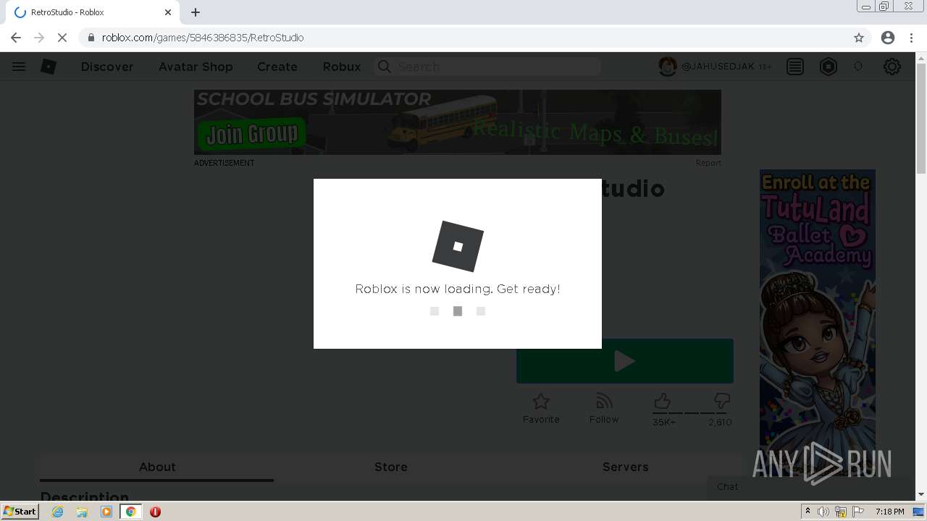This screenshot has width=927, height=521.
Task: Click the search magnifier icon
Action: coord(385,67)
